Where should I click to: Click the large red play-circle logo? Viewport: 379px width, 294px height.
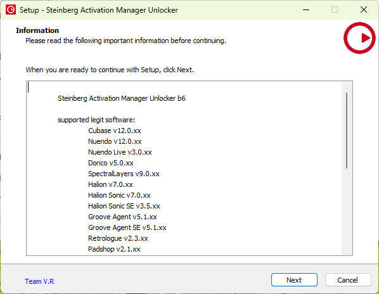(359, 38)
